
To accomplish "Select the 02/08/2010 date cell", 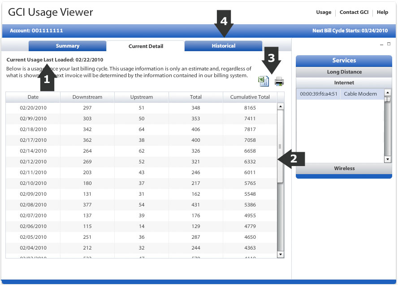I will [33, 205].
